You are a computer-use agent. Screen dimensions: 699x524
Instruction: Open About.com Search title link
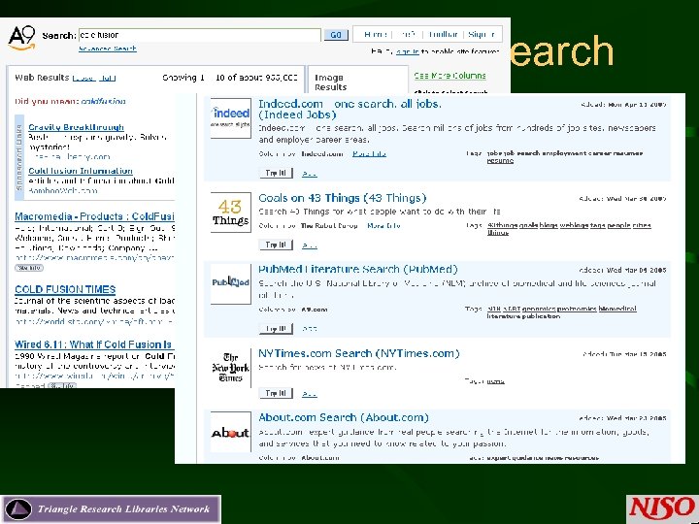344,417
